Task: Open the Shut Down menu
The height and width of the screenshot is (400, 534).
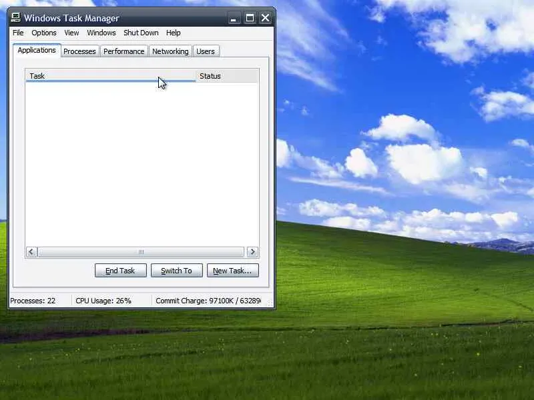Action: [x=141, y=33]
